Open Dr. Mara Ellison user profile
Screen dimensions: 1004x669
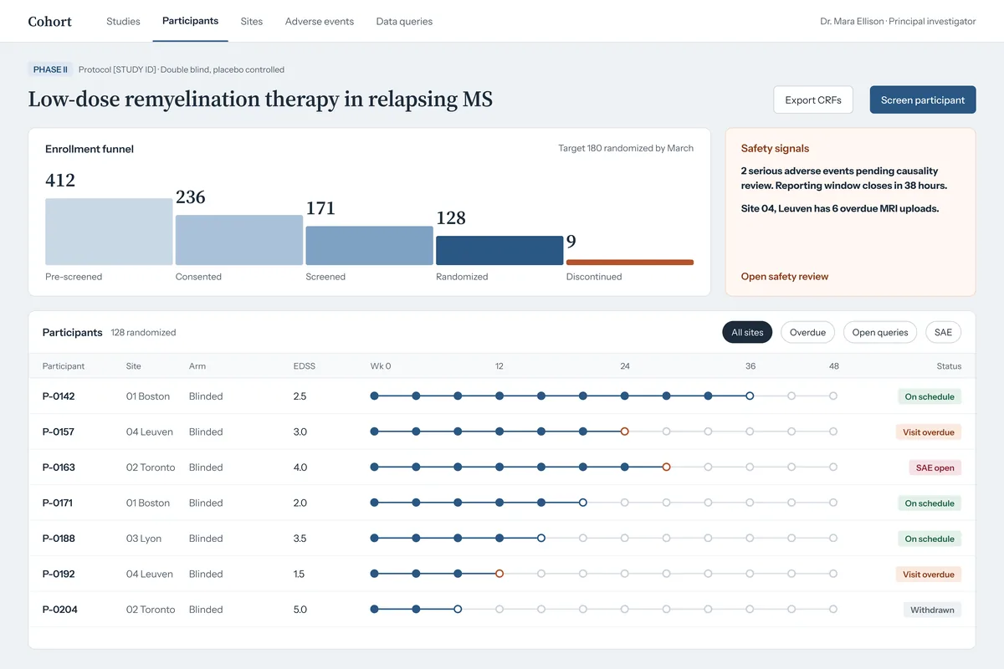pos(898,21)
